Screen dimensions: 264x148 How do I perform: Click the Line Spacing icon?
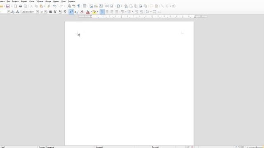coord(148,12)
